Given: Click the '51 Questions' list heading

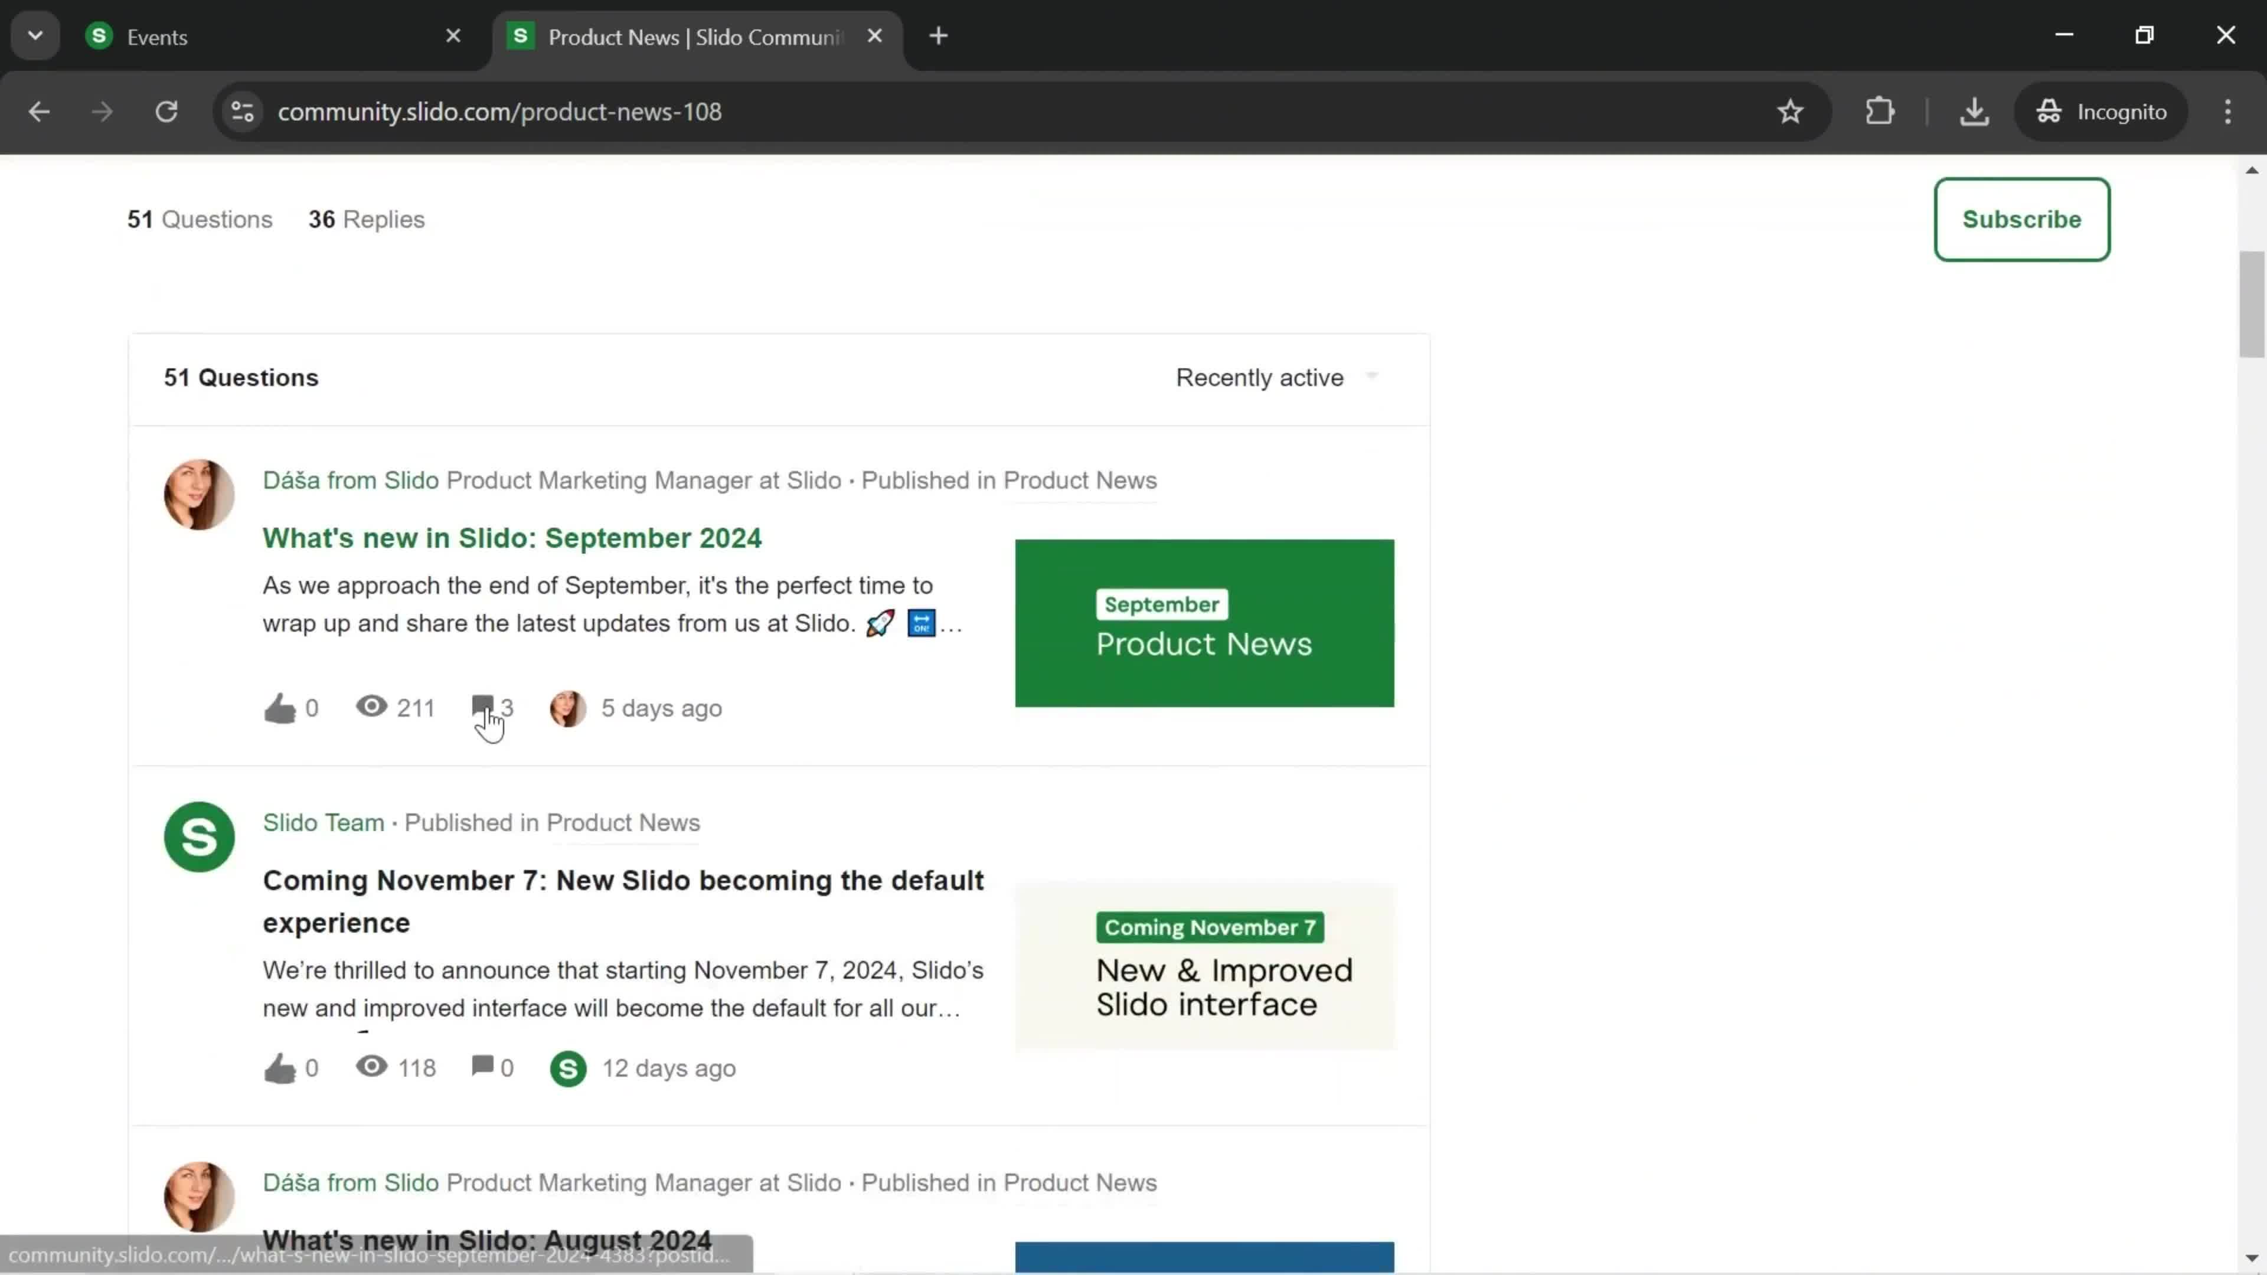Looking at the screenshot, I should tap(241, 378).
